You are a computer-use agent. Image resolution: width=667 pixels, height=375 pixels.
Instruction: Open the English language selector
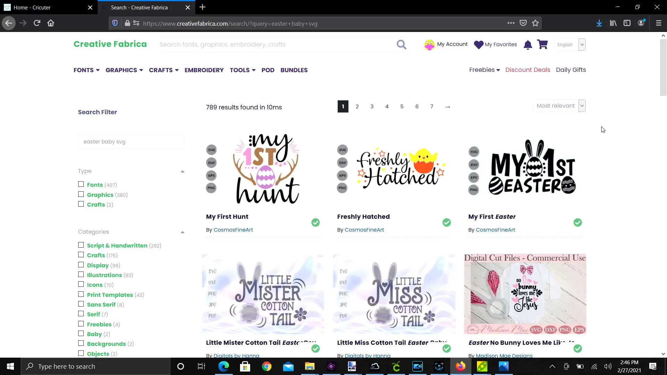570,44
